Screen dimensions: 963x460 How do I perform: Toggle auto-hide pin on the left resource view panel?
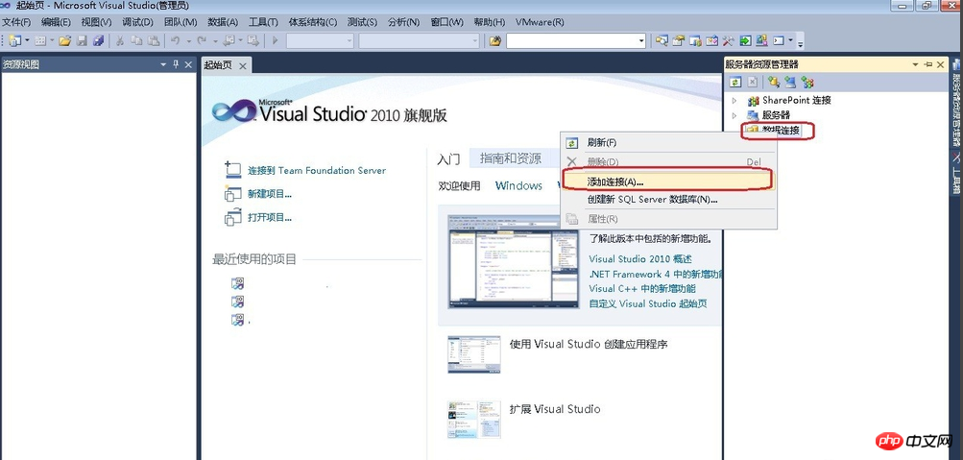tap(175, 64)
